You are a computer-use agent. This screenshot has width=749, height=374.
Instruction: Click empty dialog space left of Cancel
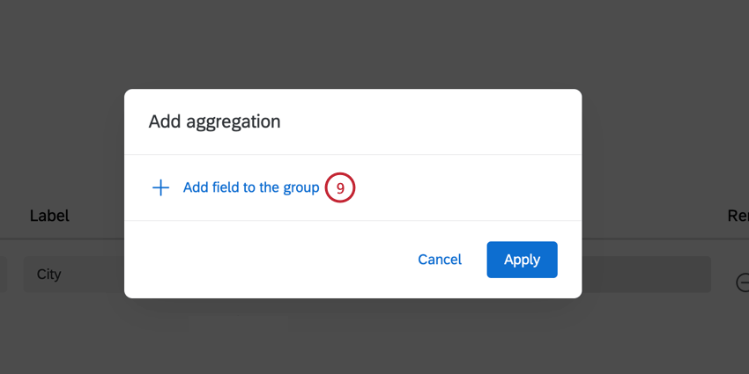pos(264,260)
